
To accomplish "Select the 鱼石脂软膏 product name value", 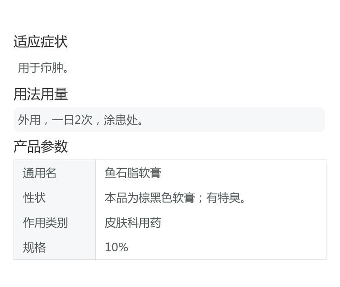I will tap(133, 173).
